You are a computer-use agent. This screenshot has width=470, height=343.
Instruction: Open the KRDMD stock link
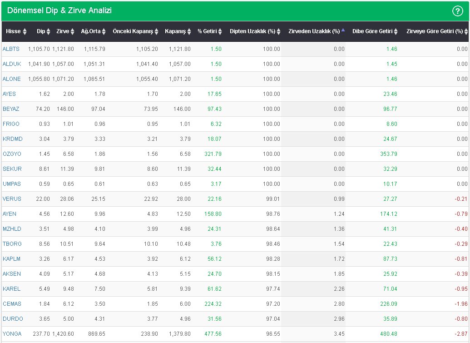[x=13, y=139]
